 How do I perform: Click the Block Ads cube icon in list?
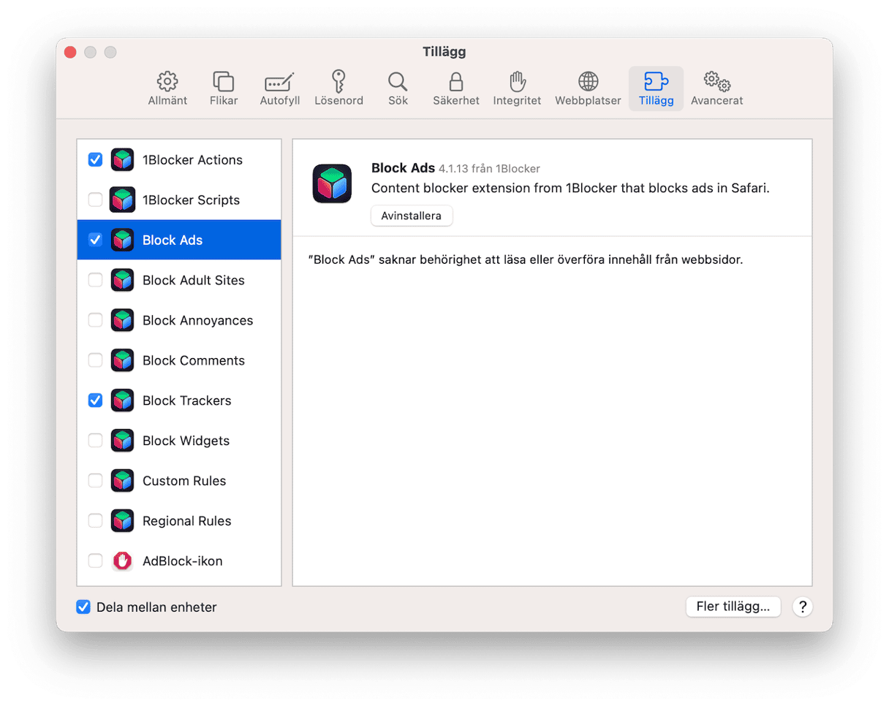122,240
